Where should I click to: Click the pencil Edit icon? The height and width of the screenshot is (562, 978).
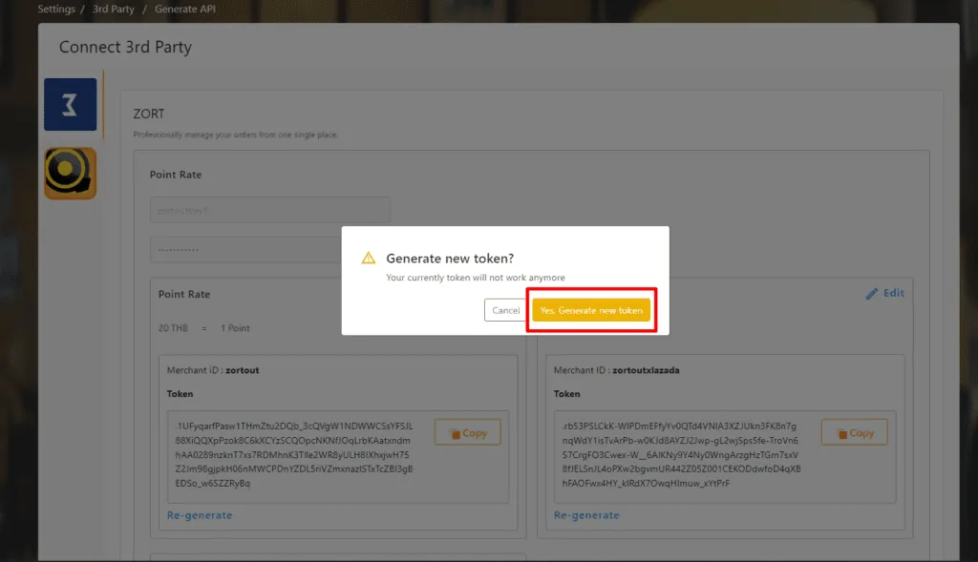click(x=871, y=294)
